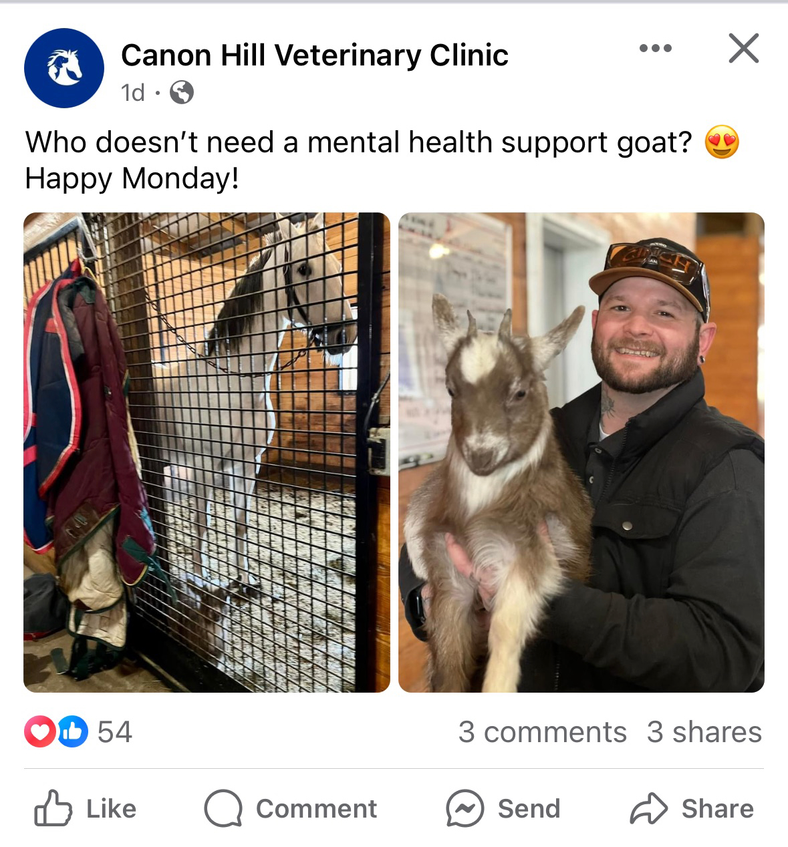The width and height of the screenshot is (788, 847).
Task: View the 3 comments
Action: point(542,732)
